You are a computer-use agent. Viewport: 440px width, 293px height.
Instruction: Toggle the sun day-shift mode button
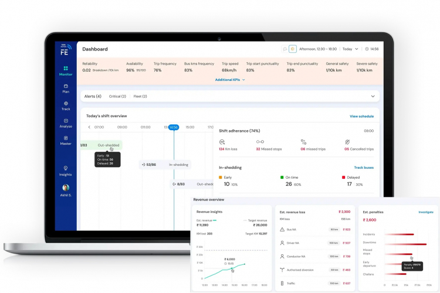click(x=293, y=49)
